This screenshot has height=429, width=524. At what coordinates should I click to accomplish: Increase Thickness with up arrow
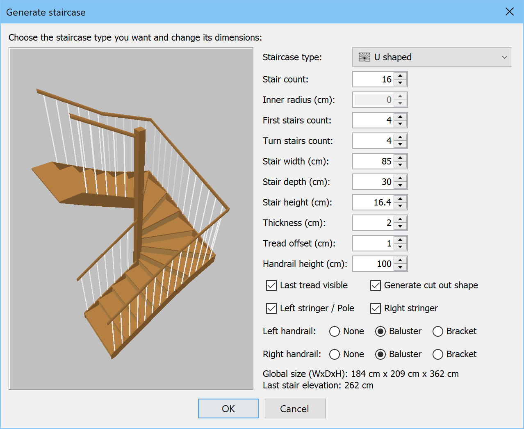click(x=400, y=219)
